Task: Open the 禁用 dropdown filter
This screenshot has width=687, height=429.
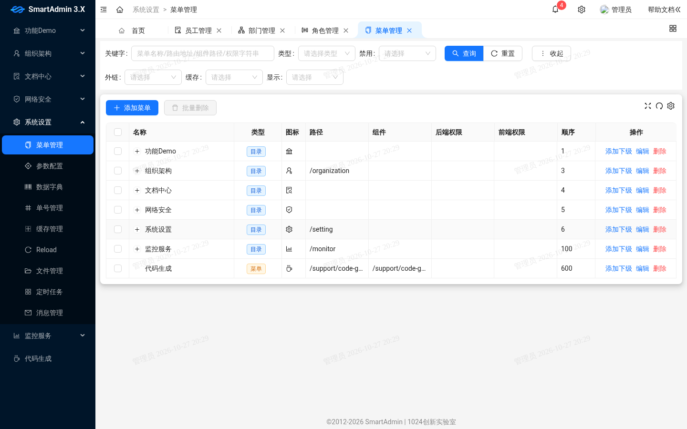Action: [x=407, y=53]
